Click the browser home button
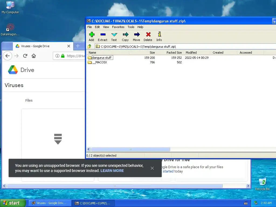 point(34,56)
